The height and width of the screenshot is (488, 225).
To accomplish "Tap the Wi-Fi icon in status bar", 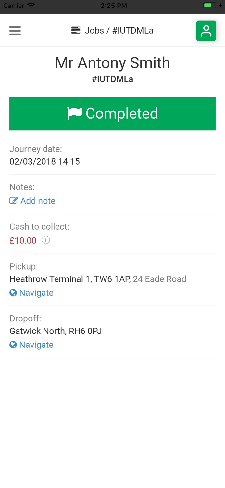I will (31, 6).
